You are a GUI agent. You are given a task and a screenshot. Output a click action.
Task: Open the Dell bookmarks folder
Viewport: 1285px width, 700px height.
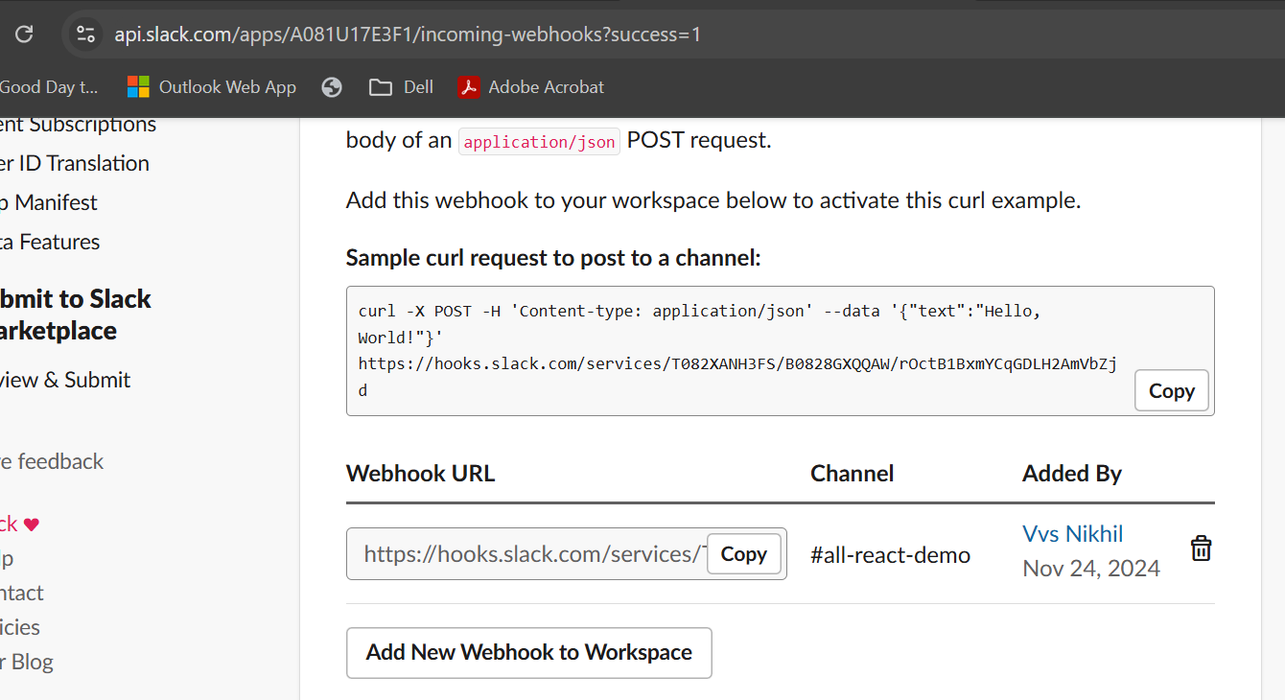tap(402, 87)
